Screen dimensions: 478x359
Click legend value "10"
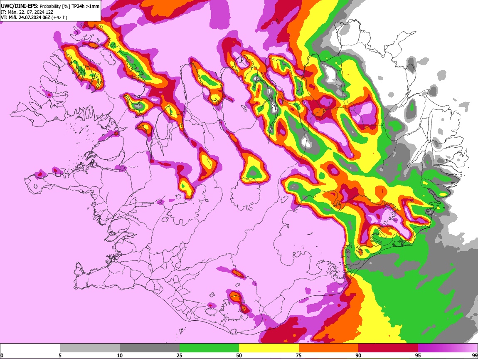click(120, 355)
